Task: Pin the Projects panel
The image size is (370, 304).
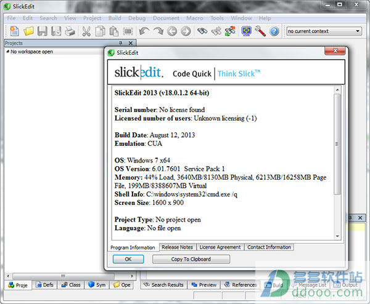Action: 121,43
